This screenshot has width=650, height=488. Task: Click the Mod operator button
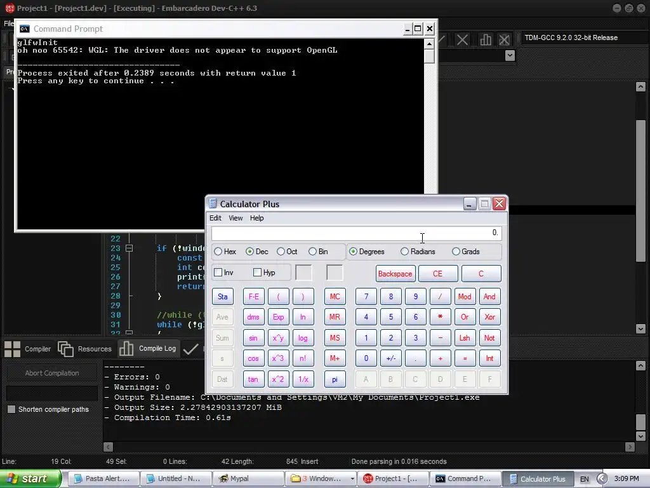465,297
